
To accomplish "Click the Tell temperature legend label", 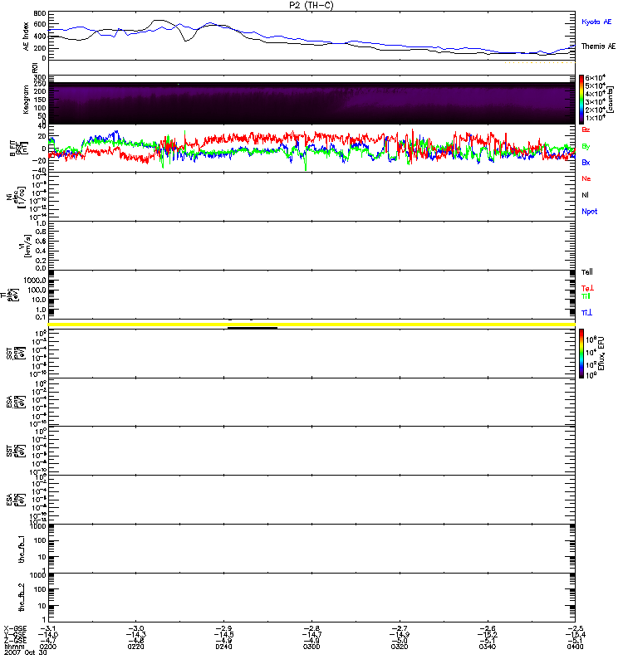I will (x=587, y=272).
